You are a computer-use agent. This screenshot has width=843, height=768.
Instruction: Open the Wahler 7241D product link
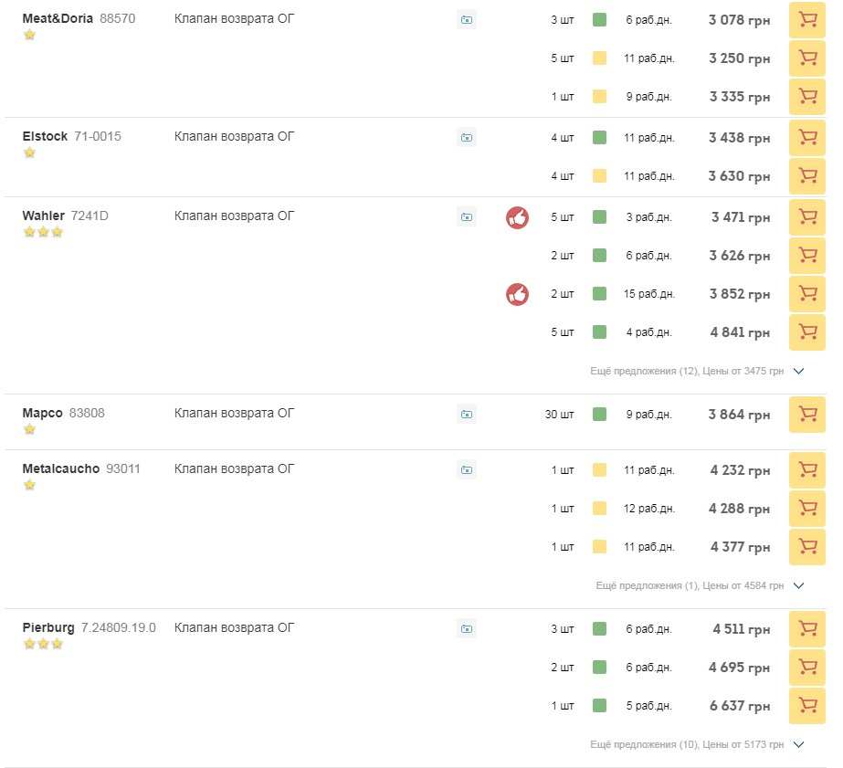coord(65,216)
